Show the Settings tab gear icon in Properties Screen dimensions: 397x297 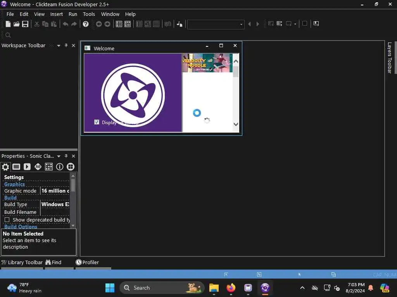[x=5, y=167]
